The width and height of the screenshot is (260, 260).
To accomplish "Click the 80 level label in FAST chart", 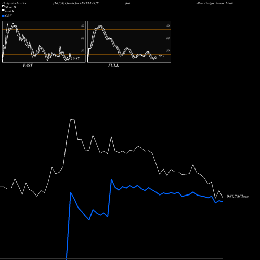I will (83, 25).
